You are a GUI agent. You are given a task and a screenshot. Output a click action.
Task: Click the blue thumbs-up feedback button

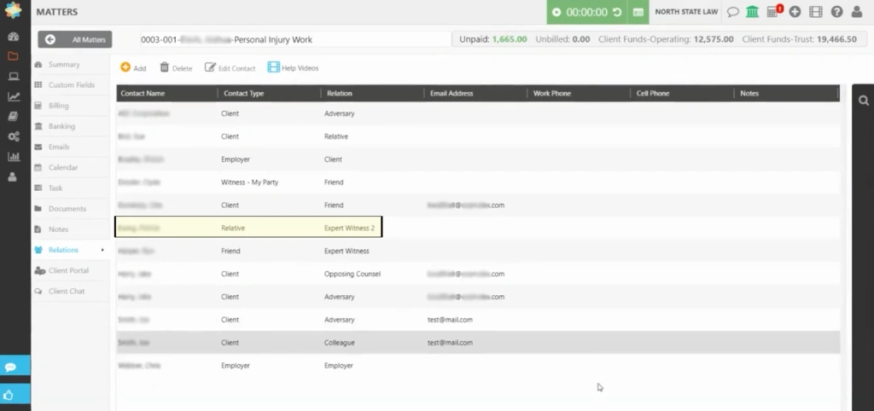click(x=15, y=396)
